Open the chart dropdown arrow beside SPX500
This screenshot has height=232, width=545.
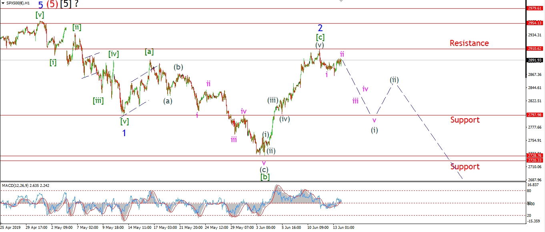coord(3,3)
